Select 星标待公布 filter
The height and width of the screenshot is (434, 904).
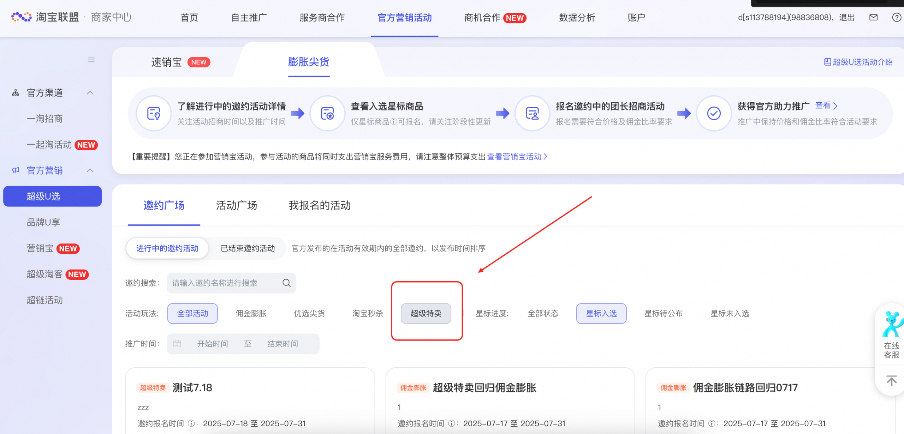(664, 313)
